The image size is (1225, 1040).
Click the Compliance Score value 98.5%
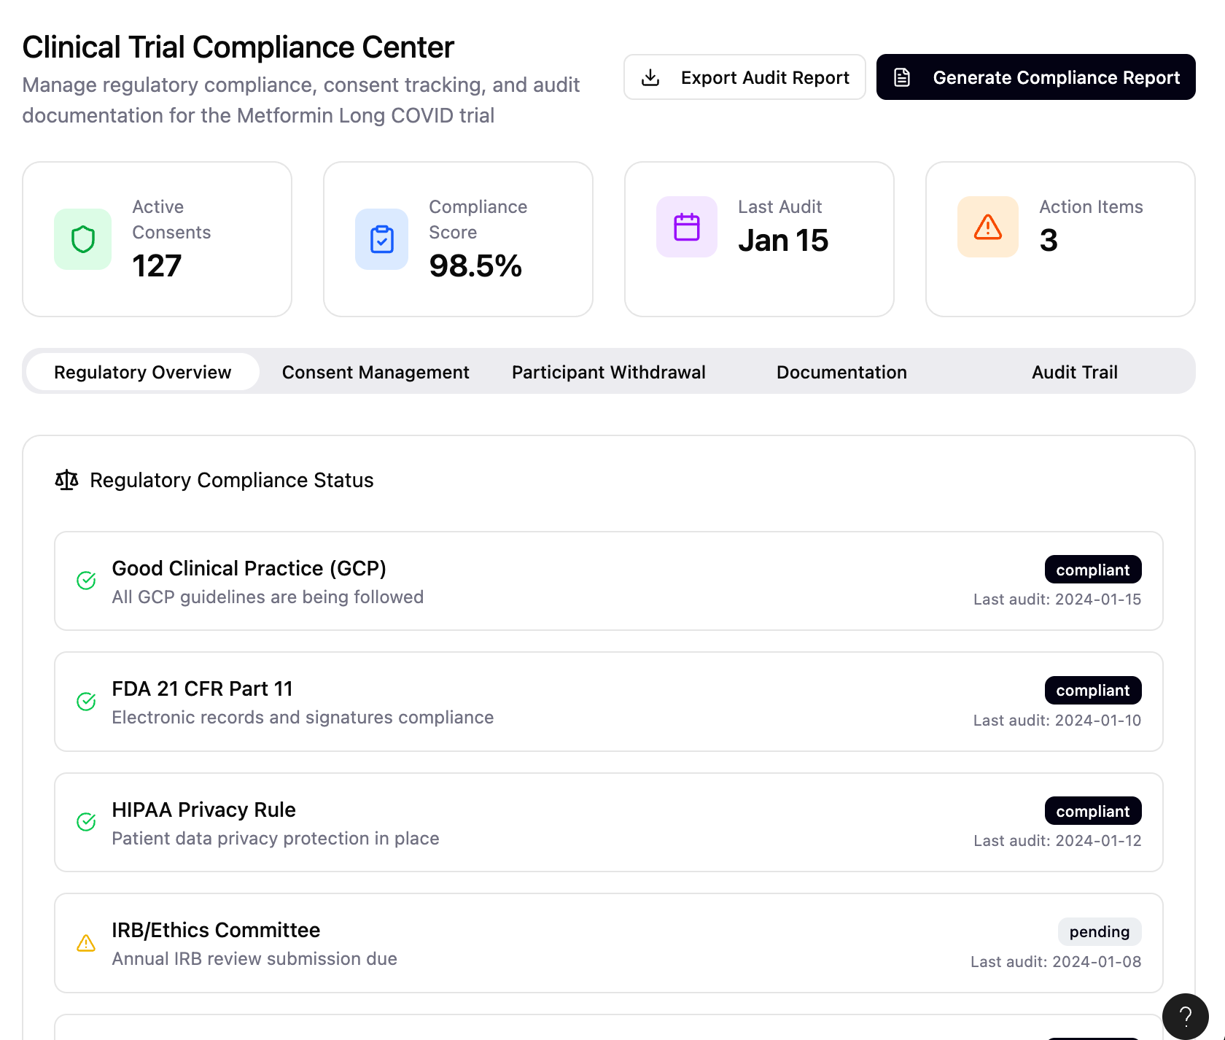pos(475,265)
